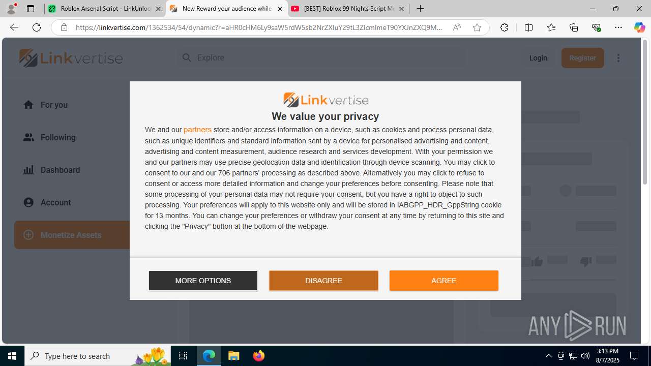Image resolution: width=651 pixels, height=366 pixels.
Task: Toggle split screen icon in toolbar
Action: tap(528, 27)
